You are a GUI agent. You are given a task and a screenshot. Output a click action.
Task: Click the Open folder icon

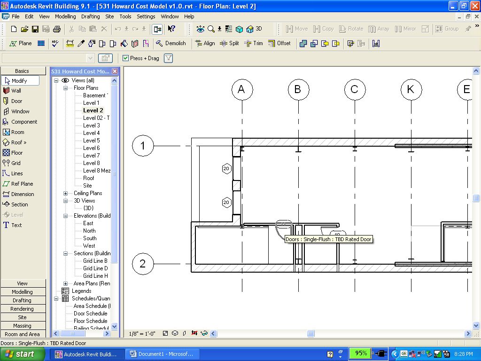[x=24, y=29]
